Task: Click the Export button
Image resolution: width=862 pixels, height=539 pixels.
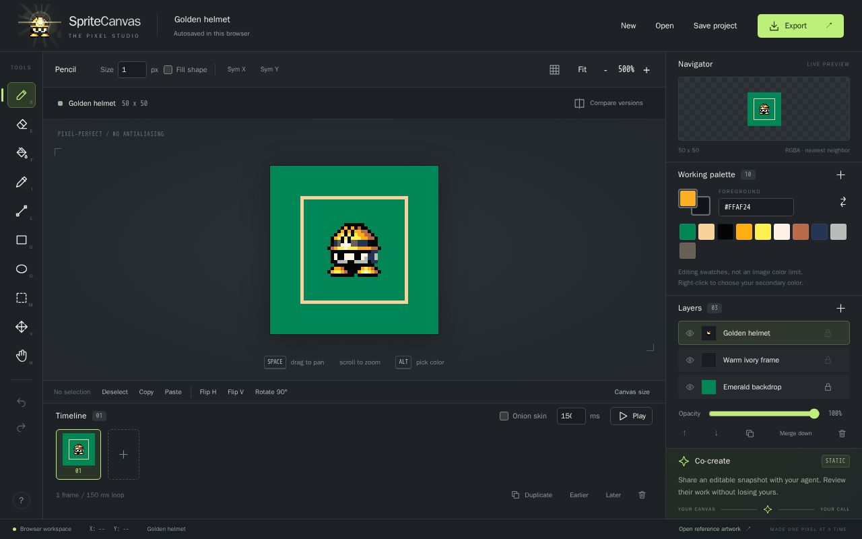Action: (801, 26)
